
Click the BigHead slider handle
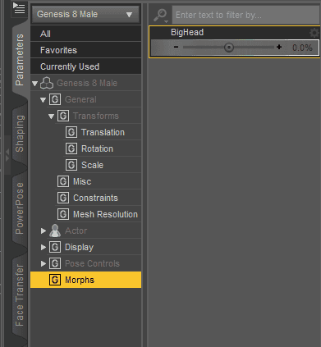tap(229, 48)
